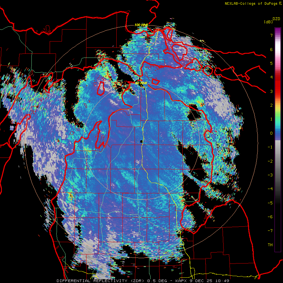Click the ZDR color scale bar
The width and height of the screenshot is (283, 283).
pyautogui.click(x=278, y=140)
